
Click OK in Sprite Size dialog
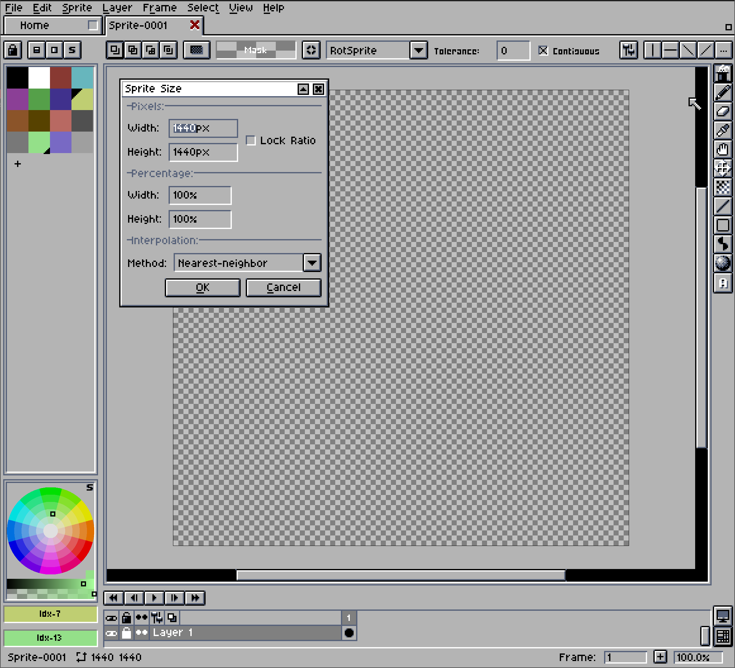coord(203,288)
